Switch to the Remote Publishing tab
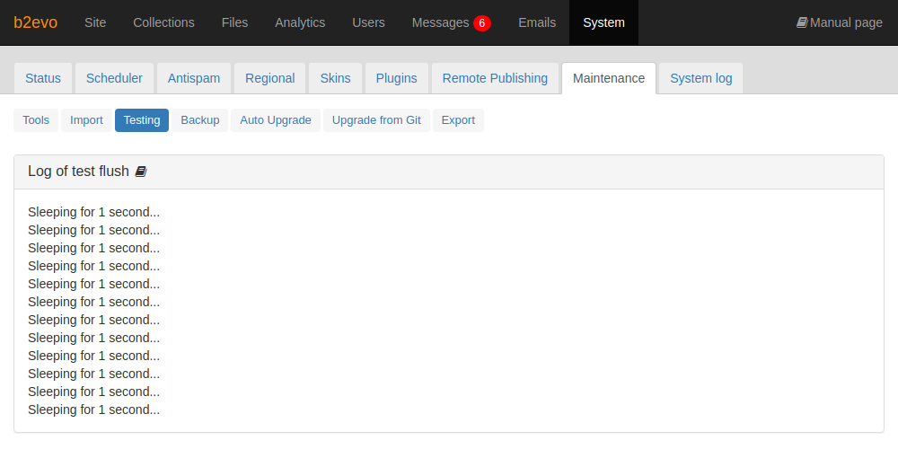This screenshot has width=898, height=458. pyautogui.click(x=495, y=78)
